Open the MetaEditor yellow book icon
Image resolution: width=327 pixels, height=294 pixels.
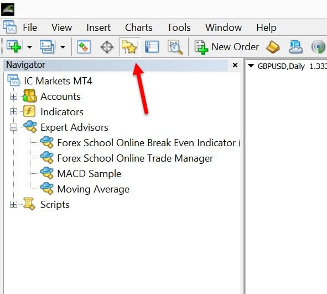coord(273,47)
